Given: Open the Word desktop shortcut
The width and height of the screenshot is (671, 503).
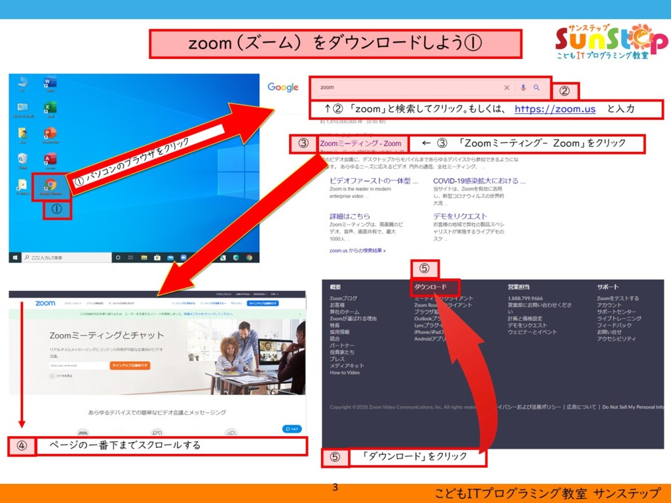Looking at the screenshot, I should click(50, 84).
